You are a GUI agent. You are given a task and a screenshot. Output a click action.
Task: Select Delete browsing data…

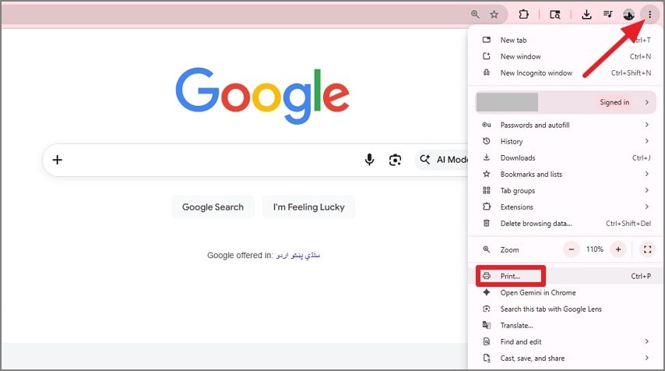point(566,223)
